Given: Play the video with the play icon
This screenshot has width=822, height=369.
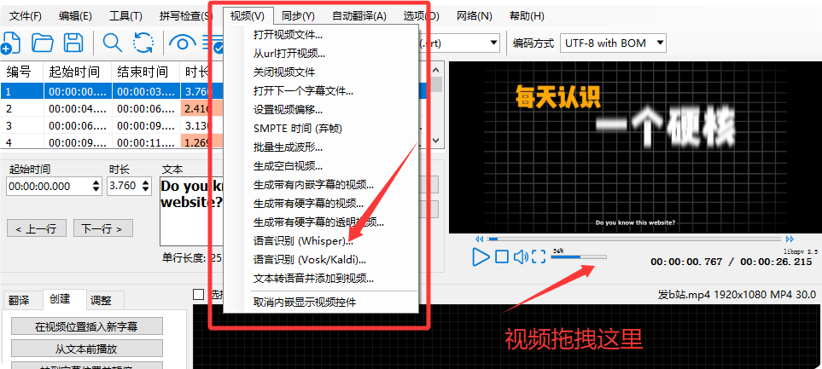Looking at the screenshot, I should coord(481,257).
